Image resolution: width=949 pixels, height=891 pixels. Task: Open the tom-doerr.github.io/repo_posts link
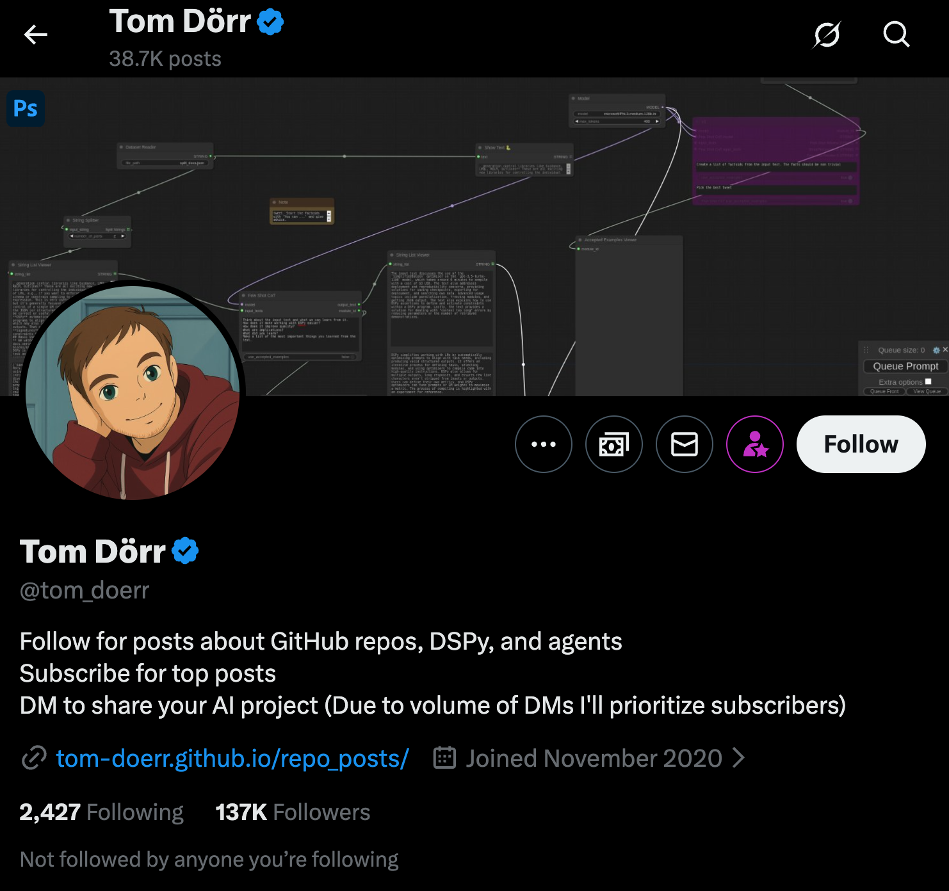(232, 759)
